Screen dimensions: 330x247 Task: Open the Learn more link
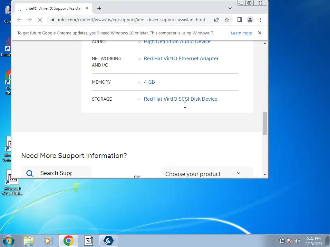coord(241,33)
